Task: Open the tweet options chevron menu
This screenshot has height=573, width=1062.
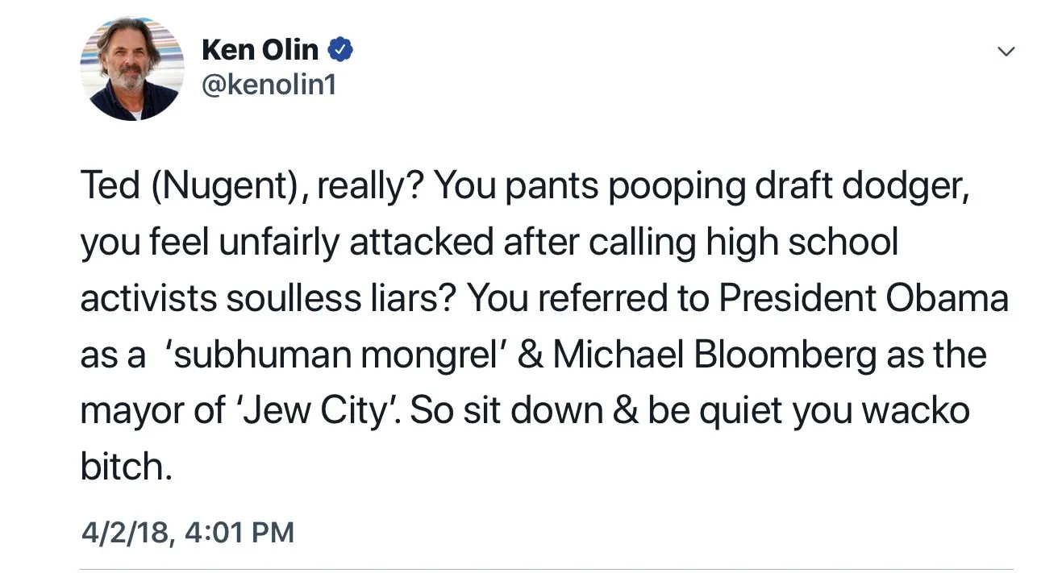Action: pyautogui.click(x=1005, y=52)
